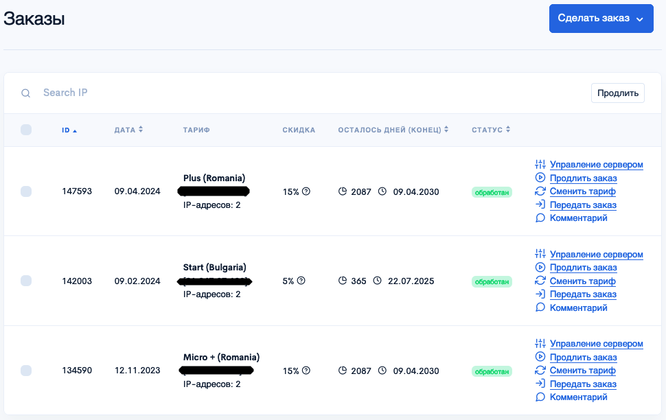
Task: Click order ID 142003 cell
Action: [77, 281]
